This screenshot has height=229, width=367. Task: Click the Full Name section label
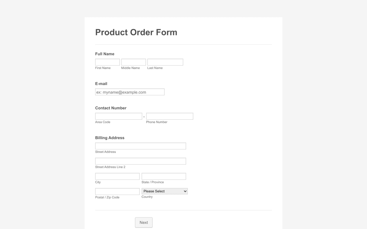tap(105, 54)
